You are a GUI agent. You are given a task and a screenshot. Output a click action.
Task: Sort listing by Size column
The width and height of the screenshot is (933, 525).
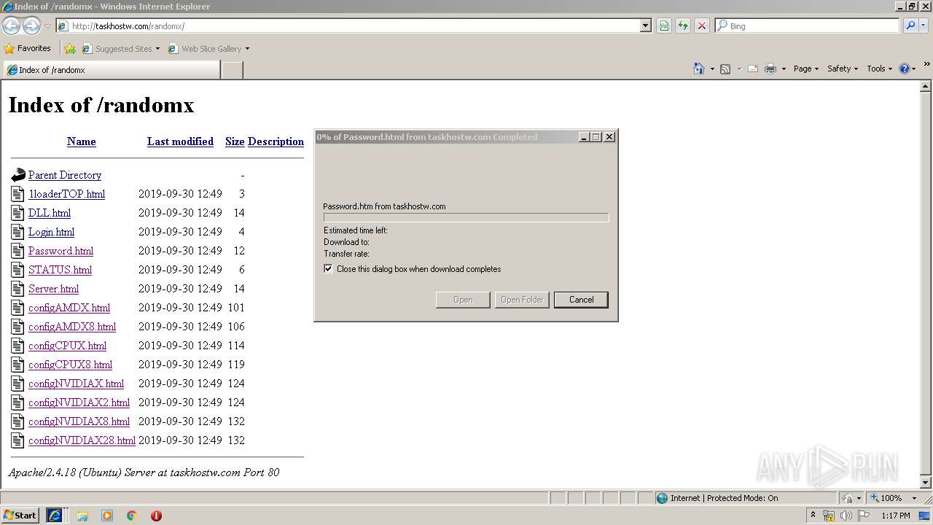[235, 141]
